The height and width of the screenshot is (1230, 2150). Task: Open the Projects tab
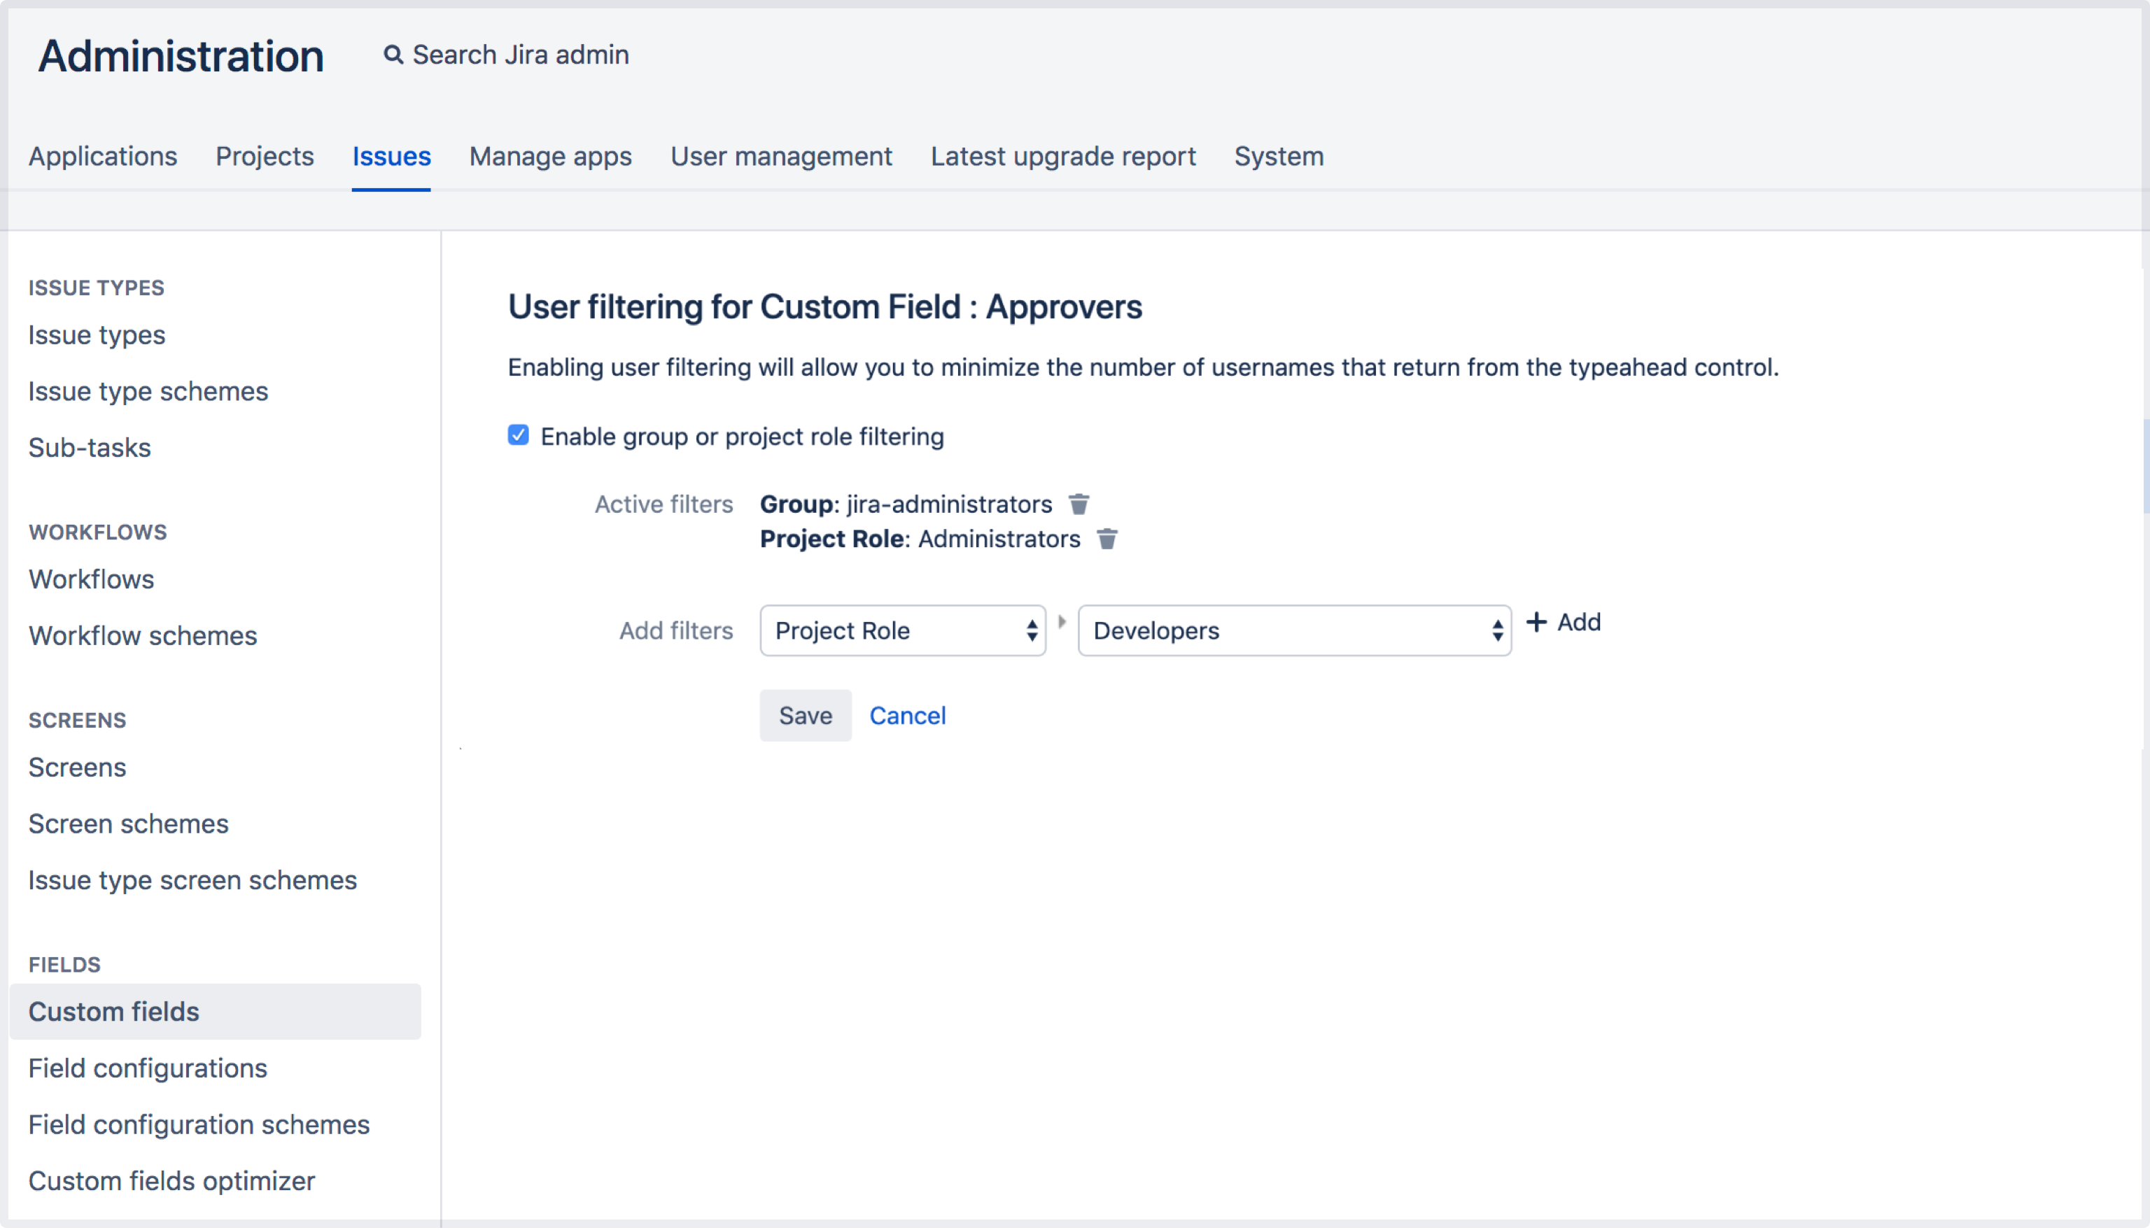pos(265,156)
